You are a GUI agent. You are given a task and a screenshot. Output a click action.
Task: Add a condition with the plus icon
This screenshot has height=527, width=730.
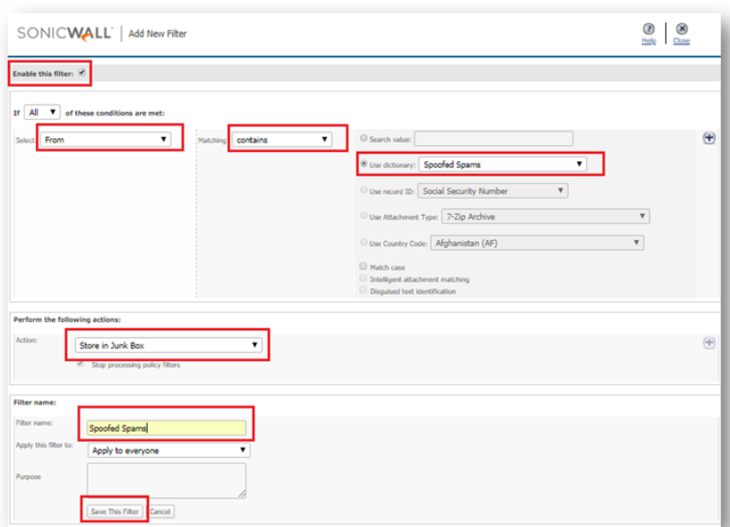(x=709, y=138)
